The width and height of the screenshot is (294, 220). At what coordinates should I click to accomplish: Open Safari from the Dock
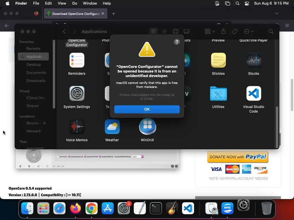pyautogui.click(x=59, y=208)
